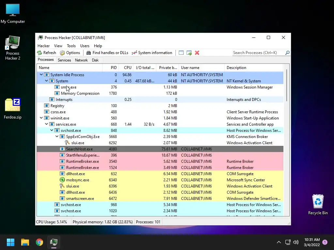The height and width of the screenshot is (250, 334).
Task: Click the red X terminate icon
Action: click(197, 53)
